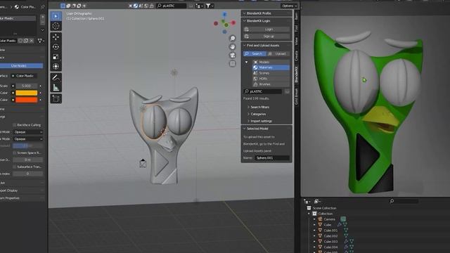Image resolution: width=450 pixels, height=253 pixels.
Task: Click the navigation gizmo blue Z axis
Action: (225, 14)
